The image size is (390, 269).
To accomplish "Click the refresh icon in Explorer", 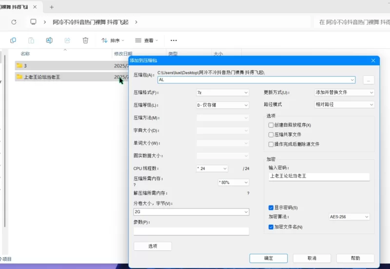I will pyautogui.click(x=14, y=22).
